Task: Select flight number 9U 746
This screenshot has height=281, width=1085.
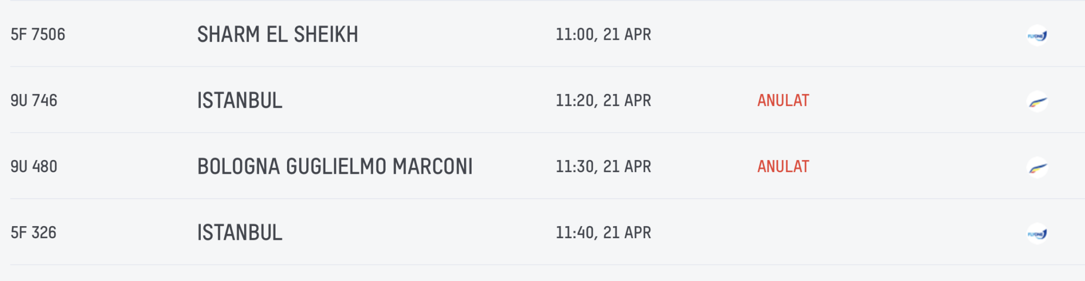Action: coord(34,100)
